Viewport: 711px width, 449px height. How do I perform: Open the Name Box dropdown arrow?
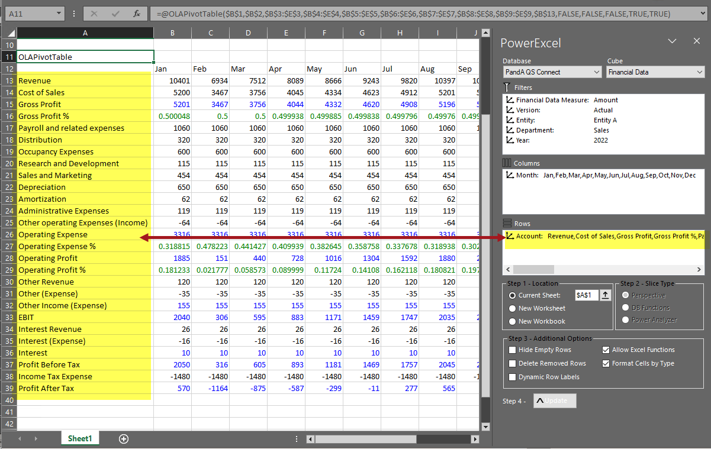pyautogui.click(x=59, y=13)
